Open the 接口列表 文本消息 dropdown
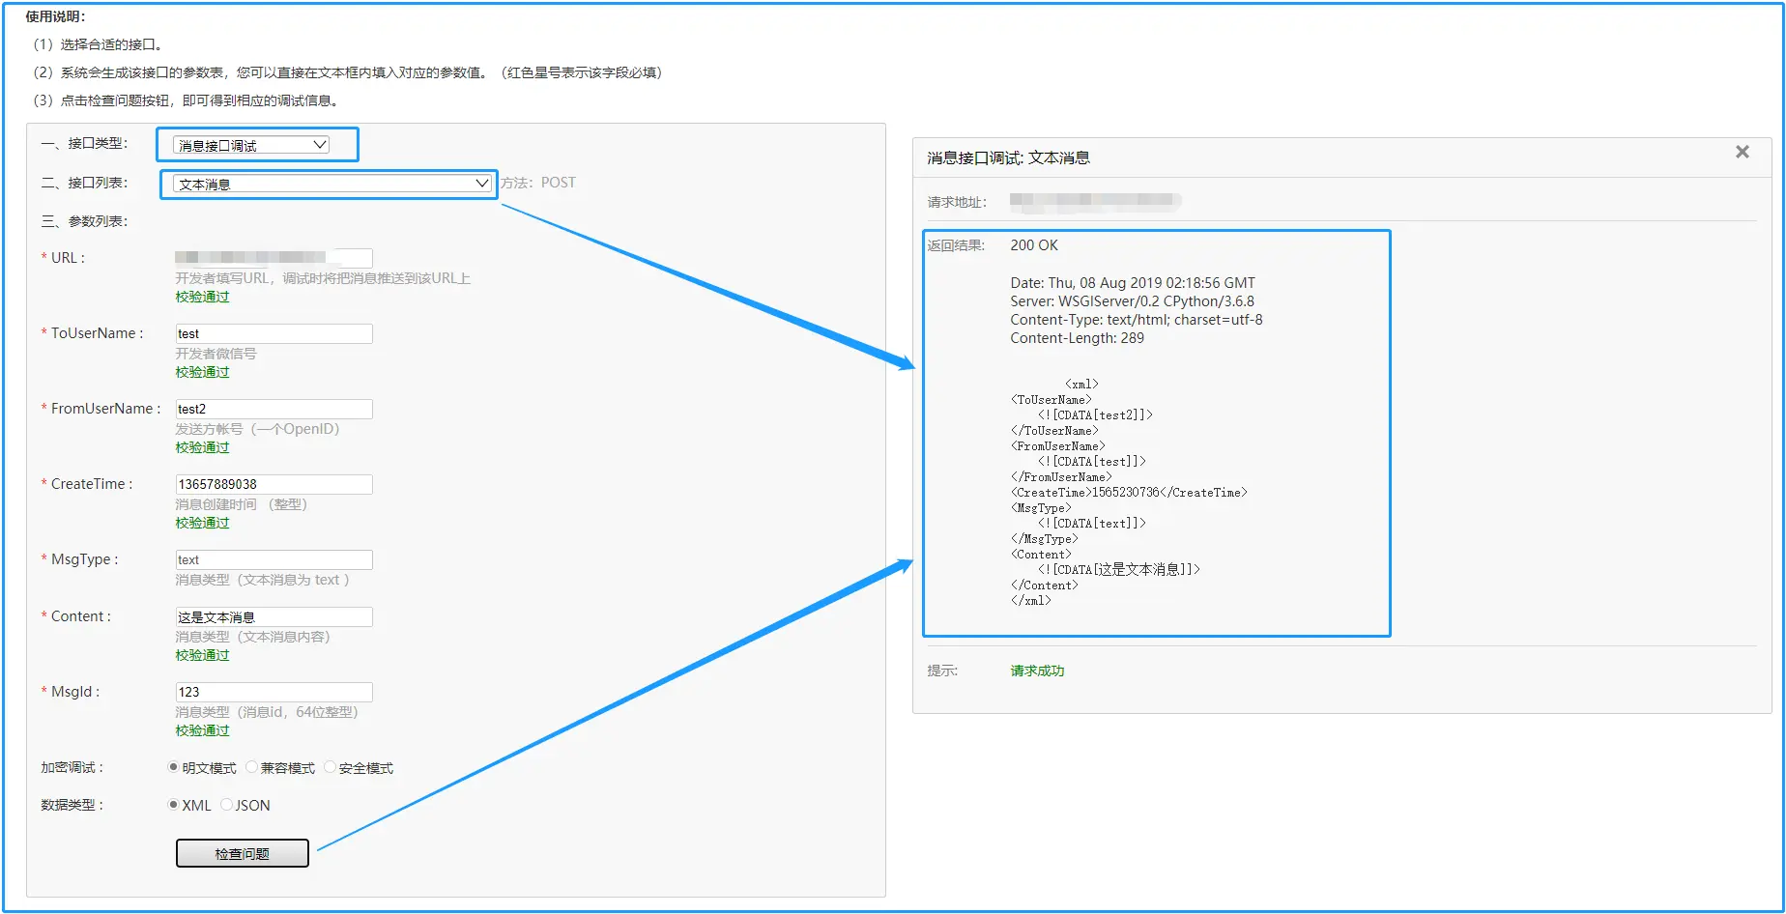1786x914 pixels. coord(332,184)
